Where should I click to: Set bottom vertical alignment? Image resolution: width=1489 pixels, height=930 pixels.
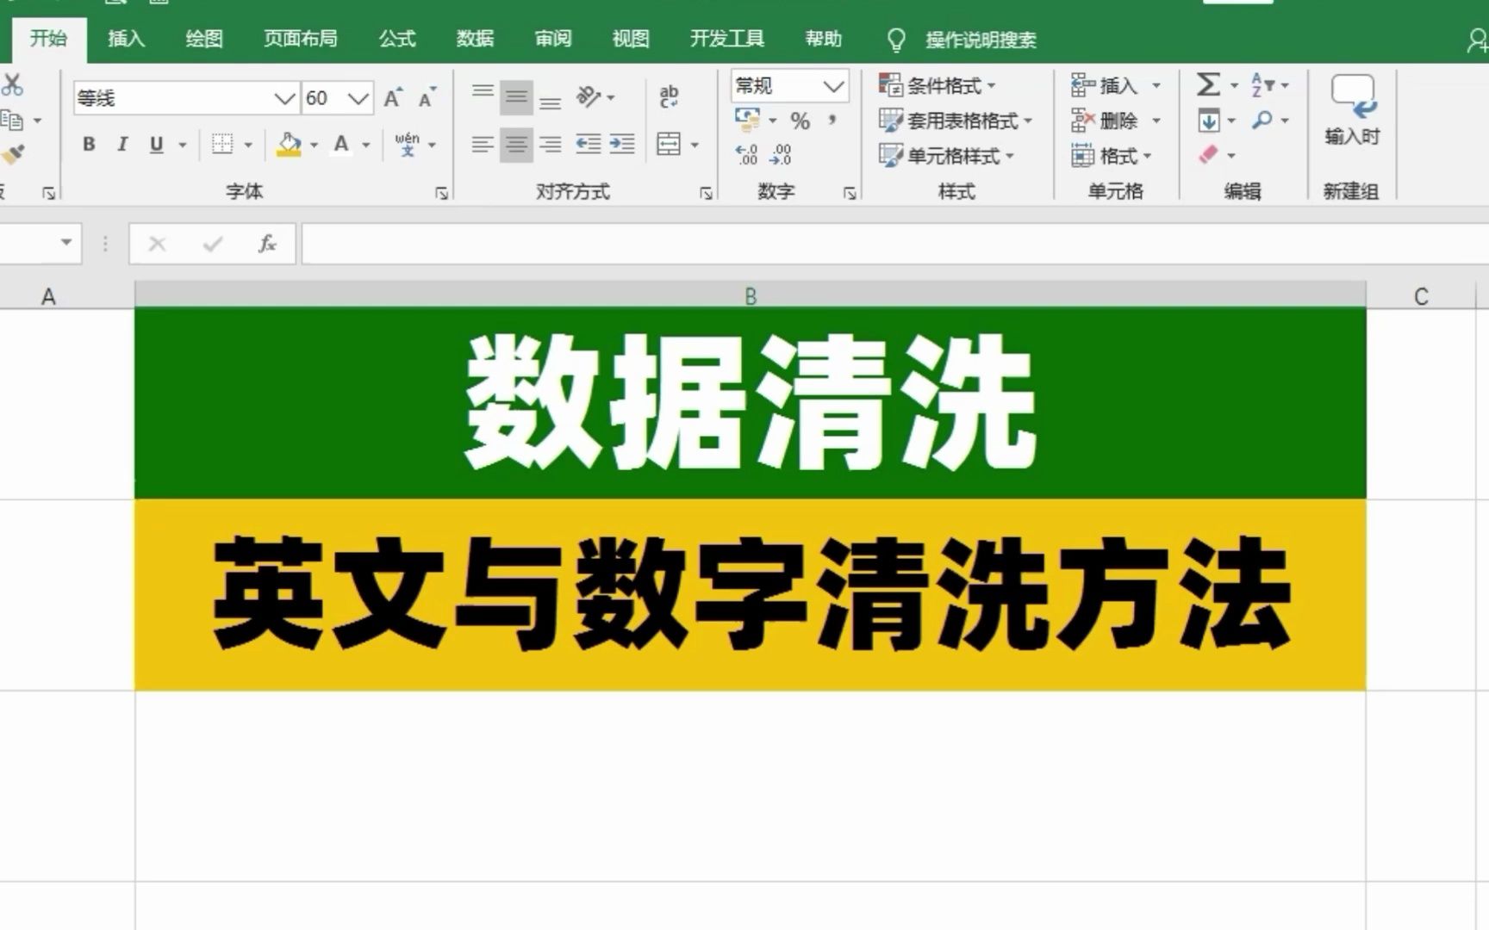[x=550, y=103]
